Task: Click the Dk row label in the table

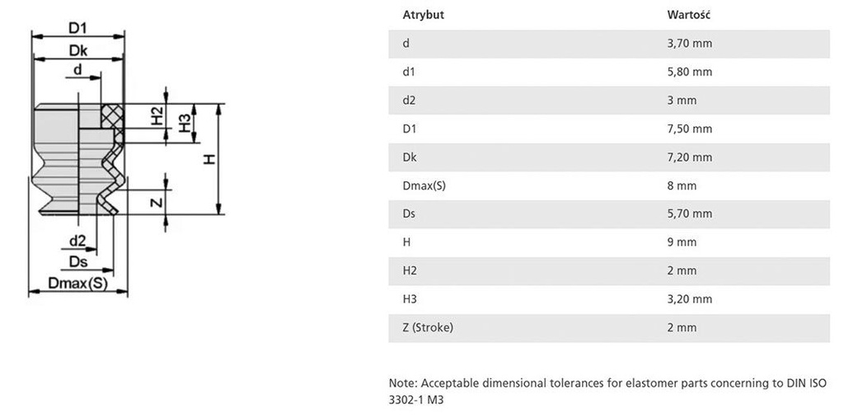Action: [x=410, y=157]
